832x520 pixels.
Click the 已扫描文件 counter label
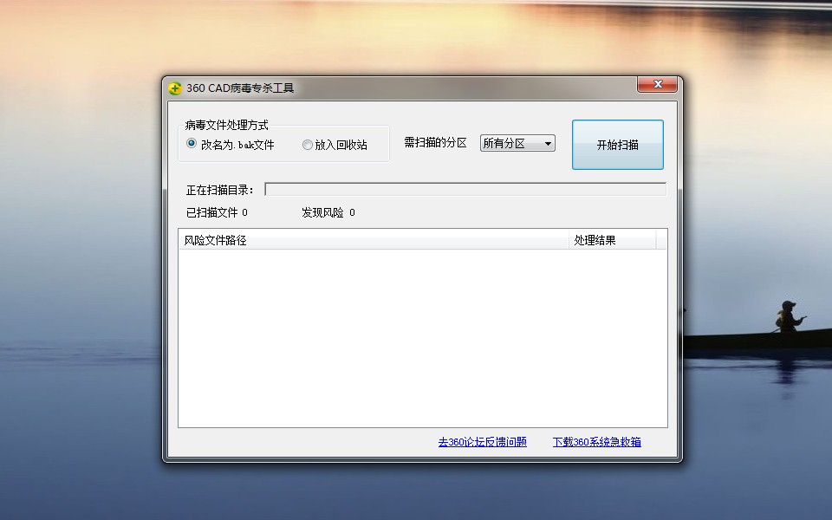(211, 212)
